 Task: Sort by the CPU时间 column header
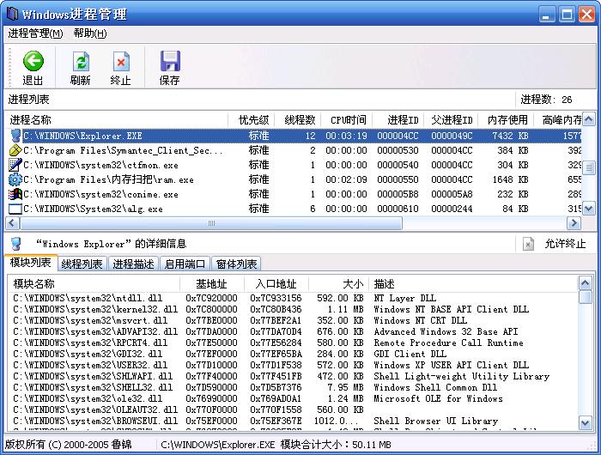[x=347, y=120]
